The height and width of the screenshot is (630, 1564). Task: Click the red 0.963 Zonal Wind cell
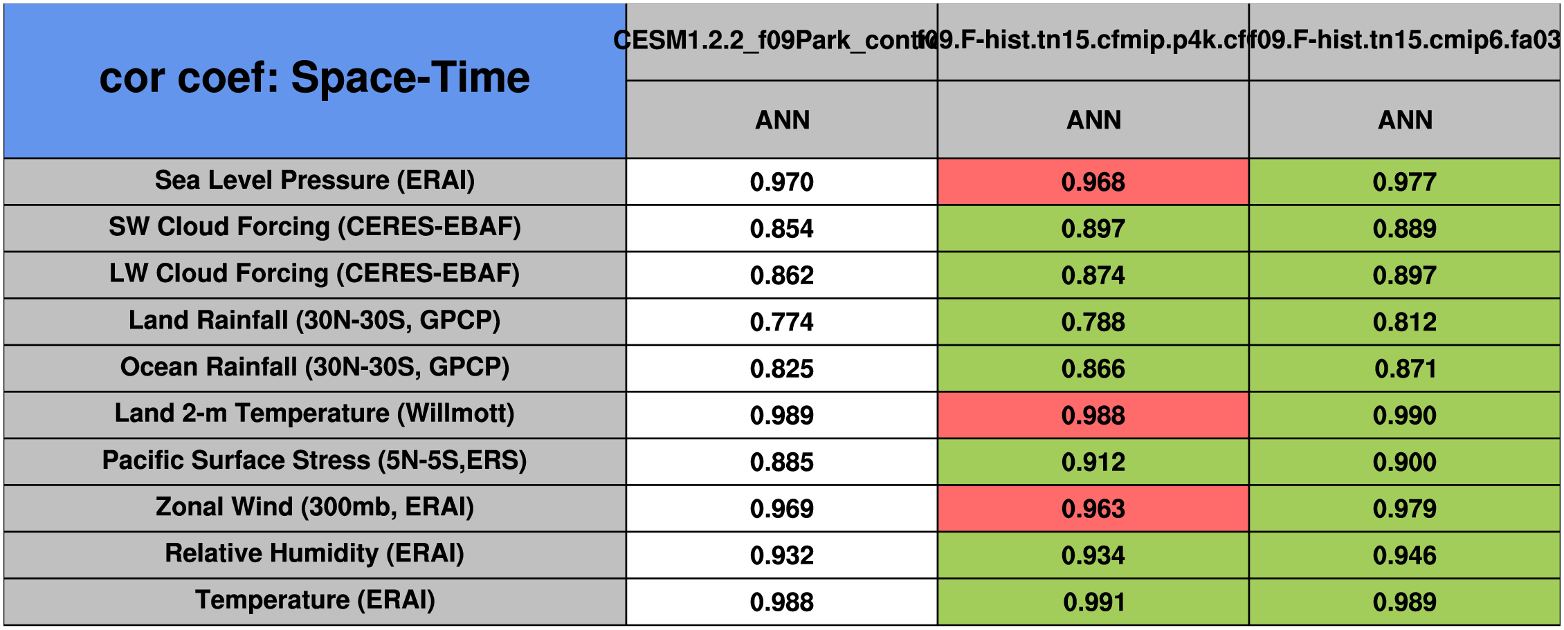[1093, 509]
